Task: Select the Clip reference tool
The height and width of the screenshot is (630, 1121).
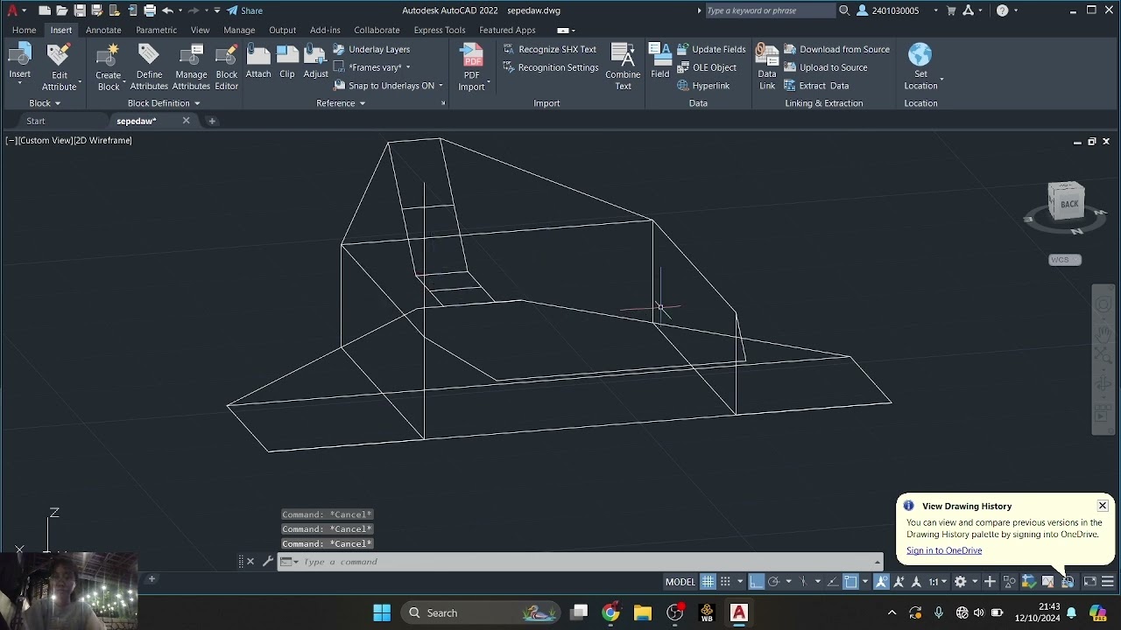Action: 287,61
